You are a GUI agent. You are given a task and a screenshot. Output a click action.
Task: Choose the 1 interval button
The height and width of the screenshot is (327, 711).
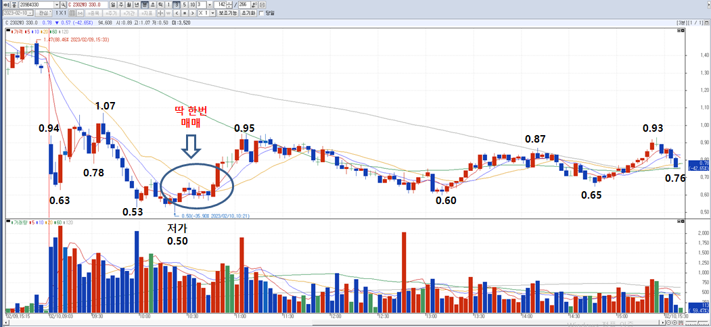pyautogui.click(x=168, y=5)
